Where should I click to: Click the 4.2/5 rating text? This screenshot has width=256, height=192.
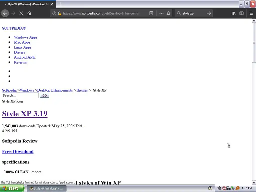[6, 131]
